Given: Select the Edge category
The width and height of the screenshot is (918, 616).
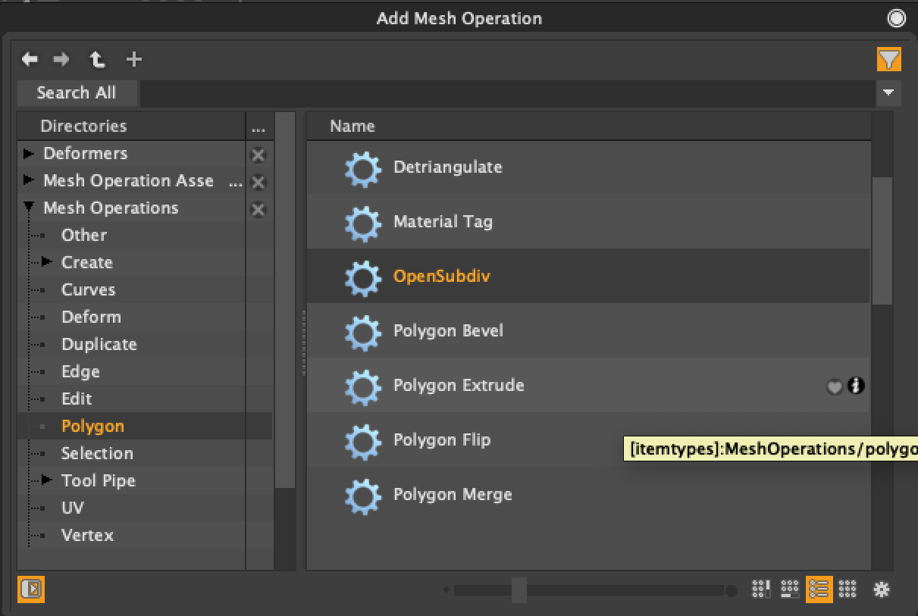Looking at the screenshot, I should pyautogui.click(x=80, y=371).
